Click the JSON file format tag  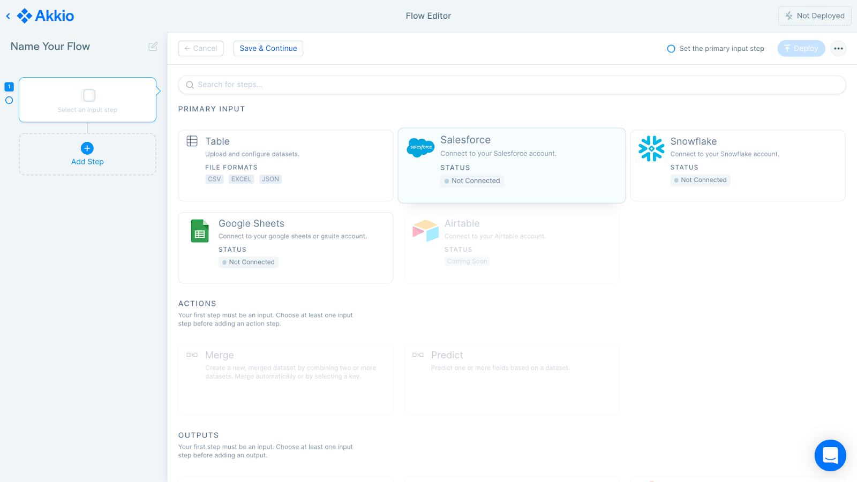tap(270, 179)
